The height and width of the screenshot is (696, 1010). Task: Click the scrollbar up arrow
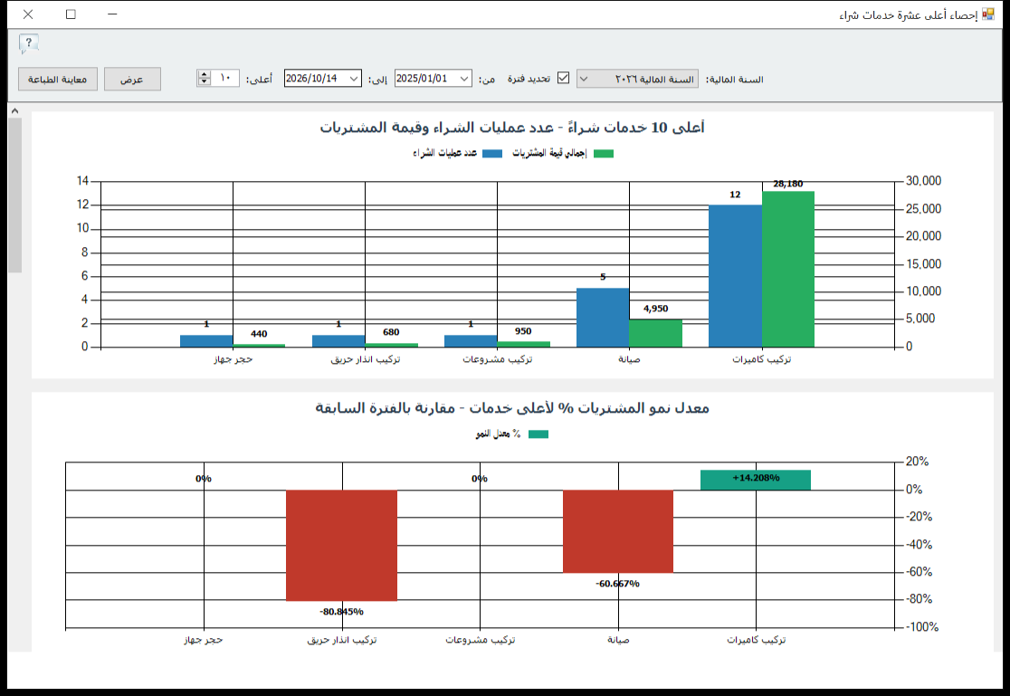pyautogui.click(x=14, y=110)
